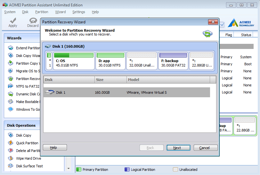Click the Flag column header in main window
This screenshot has width=260, height=175.
pyautogui.click(x=229, y=35)
